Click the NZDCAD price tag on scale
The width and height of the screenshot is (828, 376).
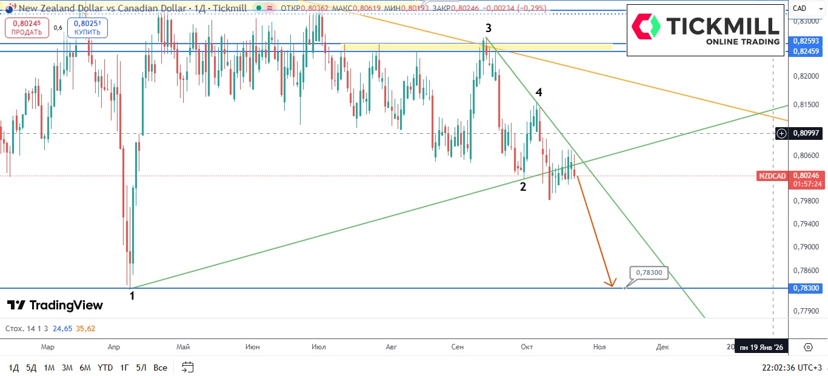pos(772,176)
